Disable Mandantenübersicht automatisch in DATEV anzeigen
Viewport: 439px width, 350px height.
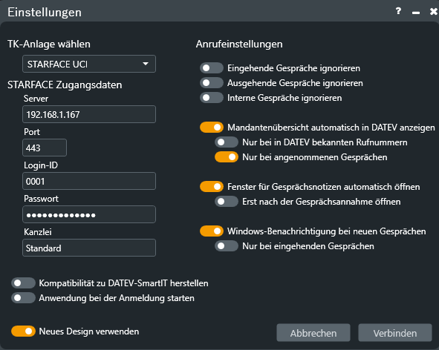coord(212,128)
